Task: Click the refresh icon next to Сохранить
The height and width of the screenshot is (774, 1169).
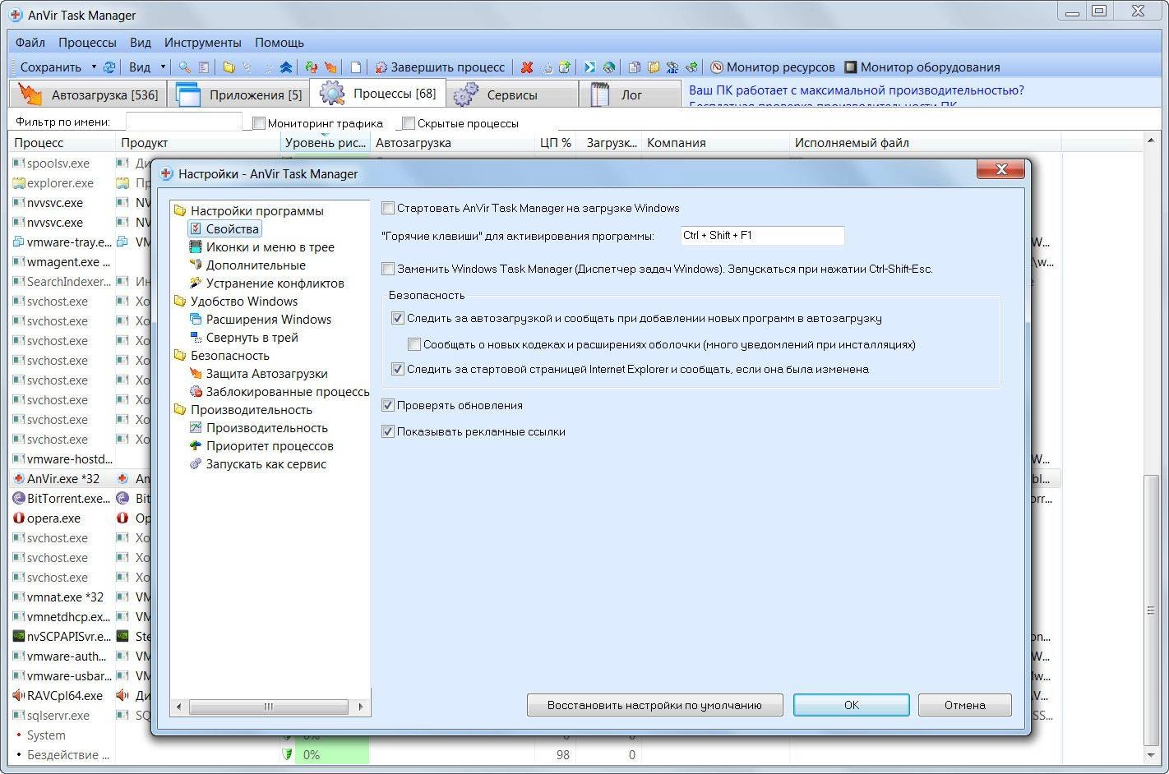Action: click(x=109, y=67)
